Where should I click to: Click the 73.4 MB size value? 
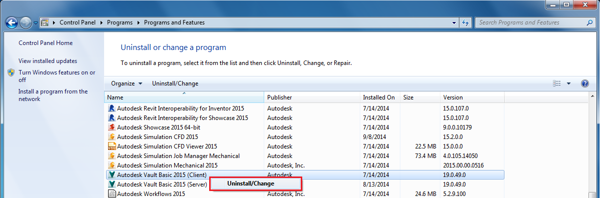[x=425, y=156]
